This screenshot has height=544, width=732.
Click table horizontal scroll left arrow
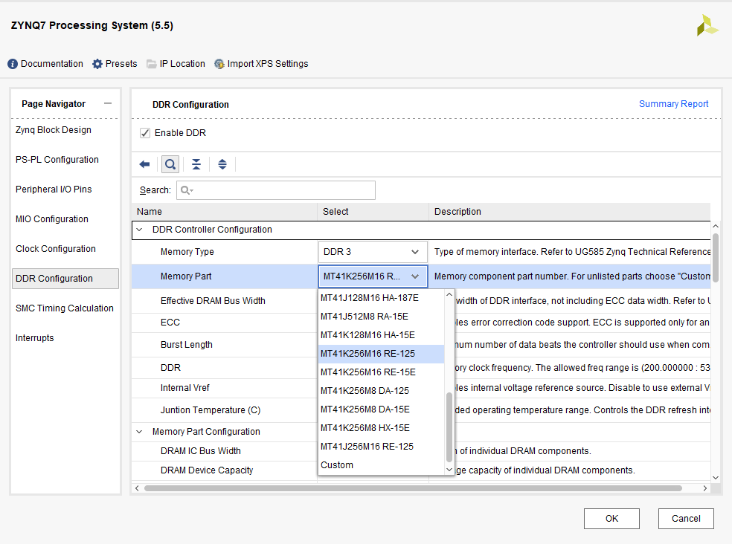pos(137,488)
